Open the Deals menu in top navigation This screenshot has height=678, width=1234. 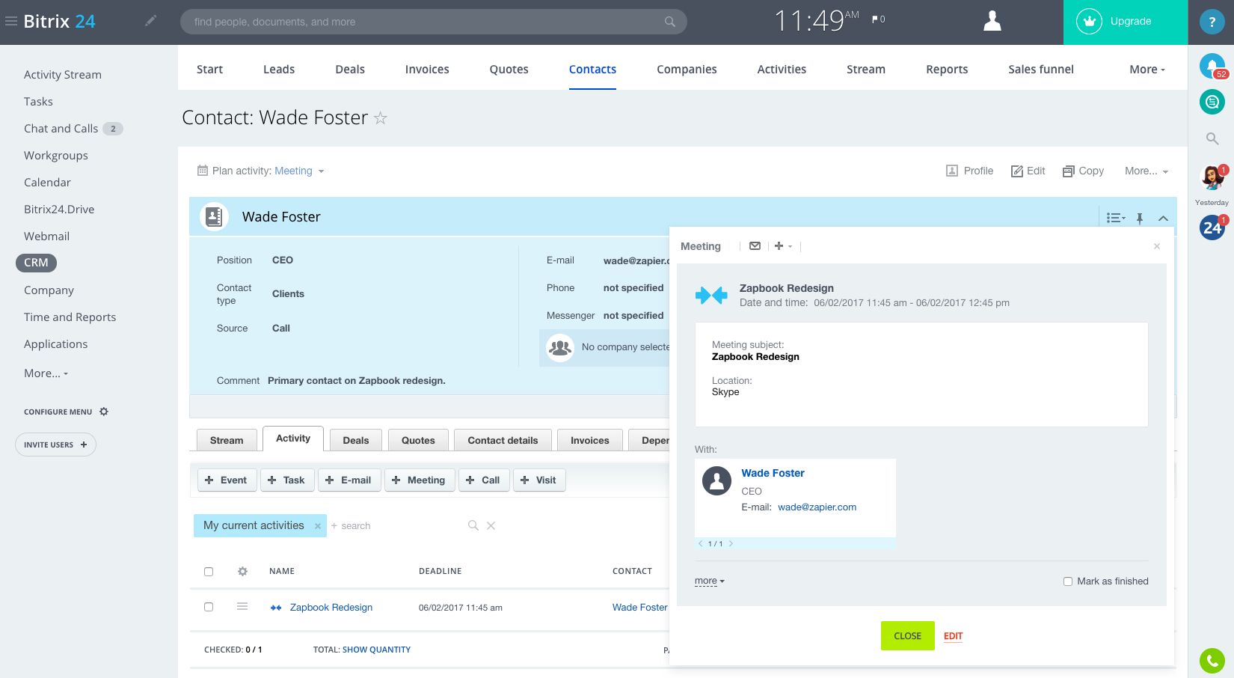pos(350,70)
